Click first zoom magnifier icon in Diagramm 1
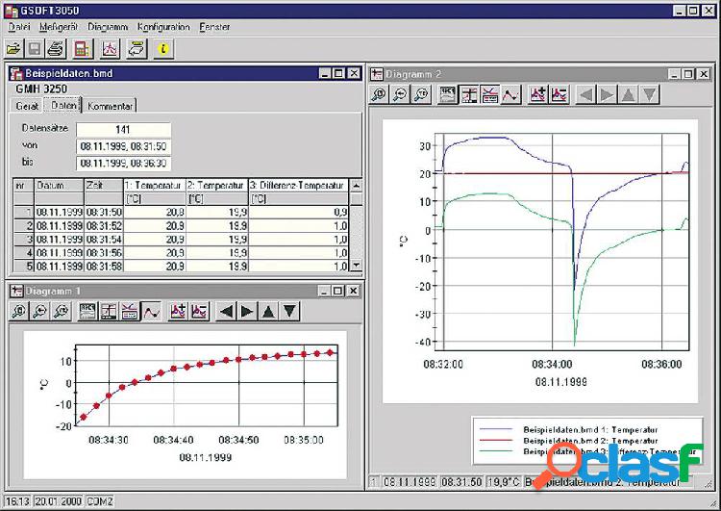Viewport: 721px width, 511px height. (x=19, y=312)
